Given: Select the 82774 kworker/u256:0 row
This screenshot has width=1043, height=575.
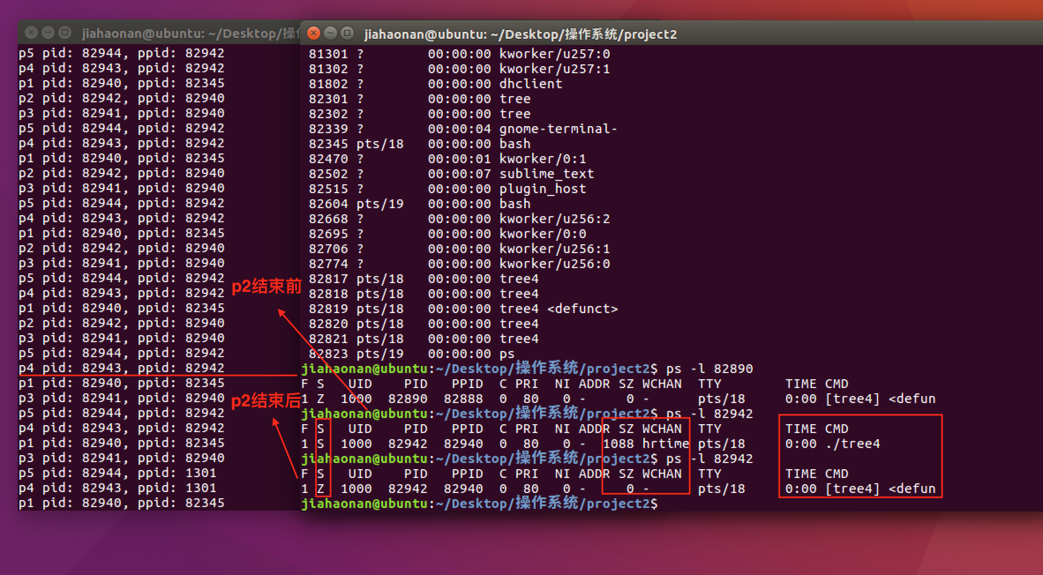Looking at the screenshot, I should pos(459,264).
